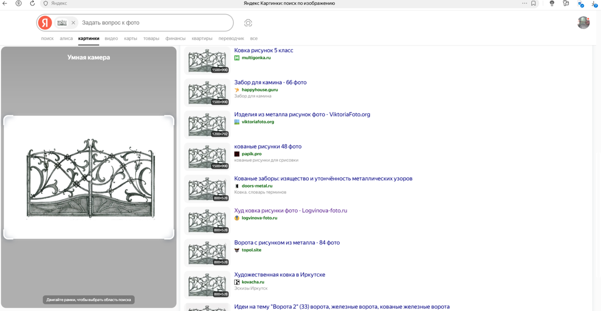Click the kovacha.ru favicon
Screen dimensions: 601x311
tap(237, 282)
